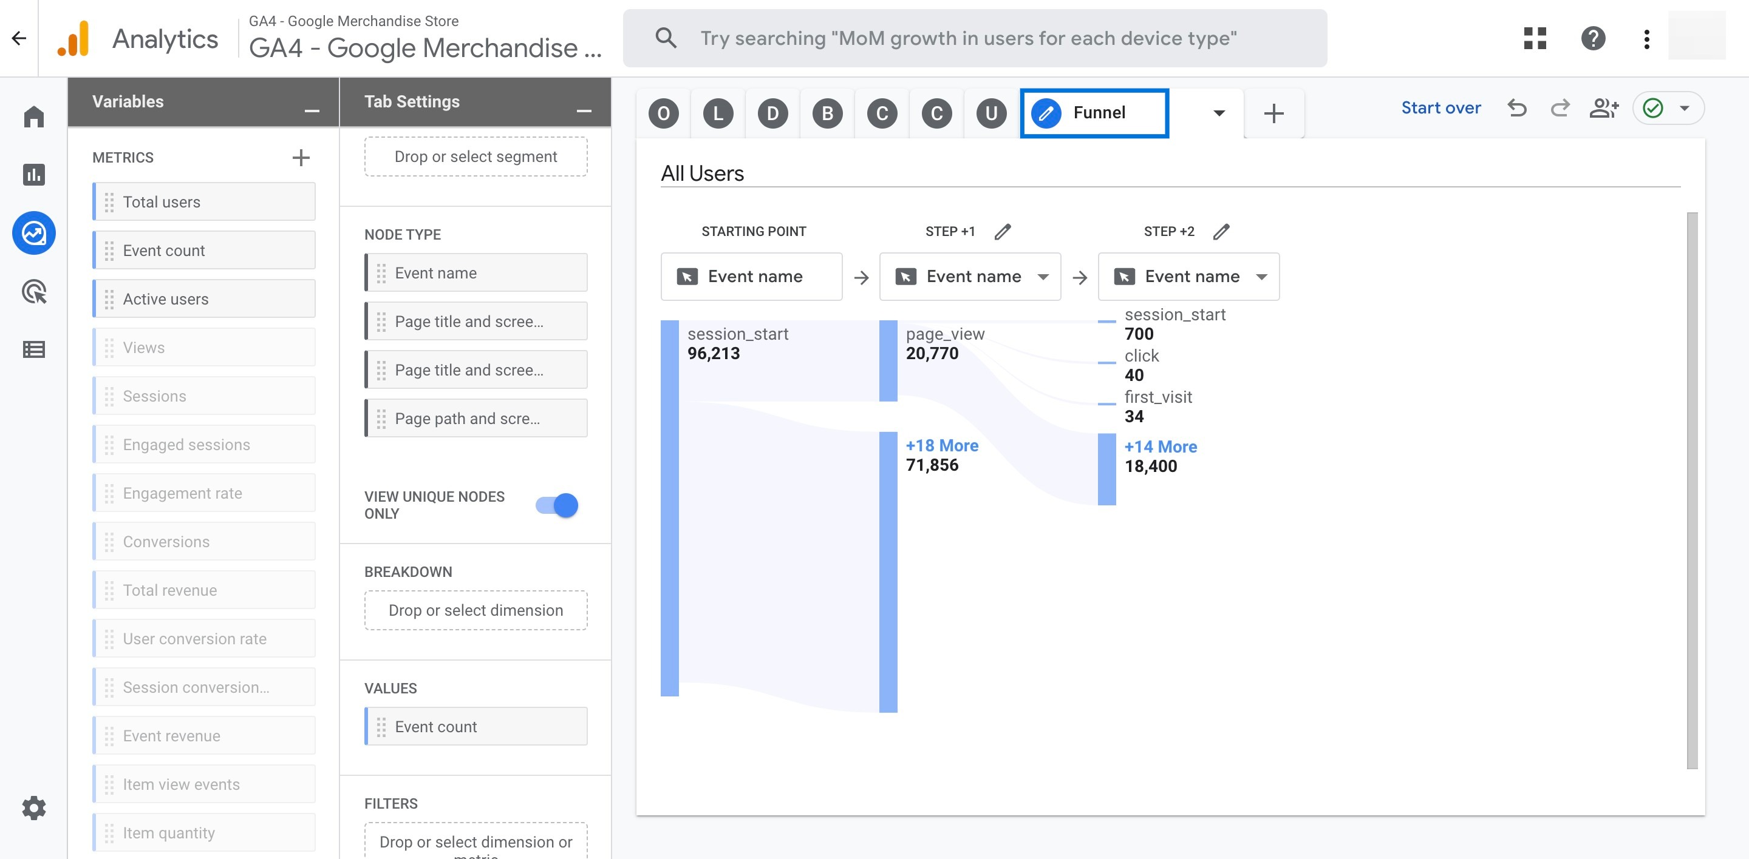Screen dimensions: 1749x859
Task: Click the Add metrics (+) icon
Action: (299, 157)
